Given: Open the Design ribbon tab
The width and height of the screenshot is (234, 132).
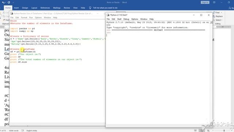Looking at the screenshot, I should pos(25,8).
